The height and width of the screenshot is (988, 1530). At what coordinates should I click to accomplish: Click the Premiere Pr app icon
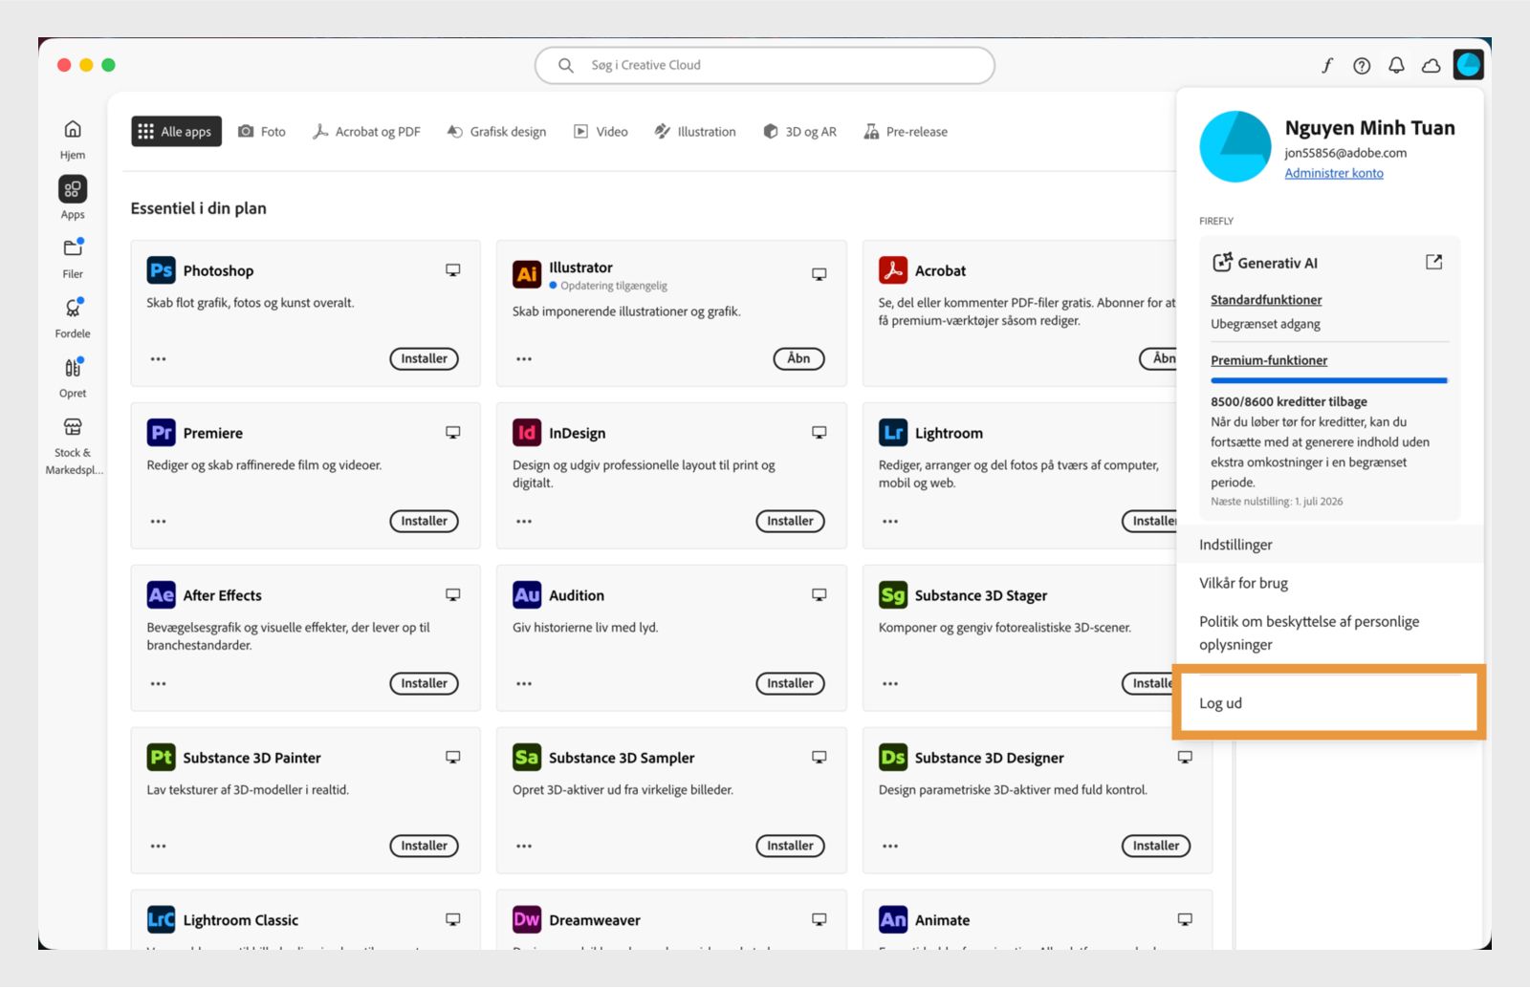tap(161, 433)
